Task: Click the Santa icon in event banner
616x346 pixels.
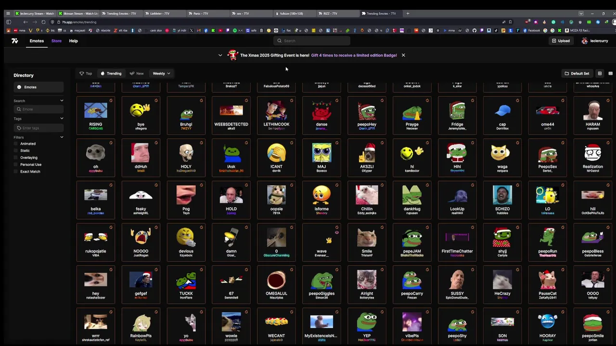Action: [x=233, y=55]
